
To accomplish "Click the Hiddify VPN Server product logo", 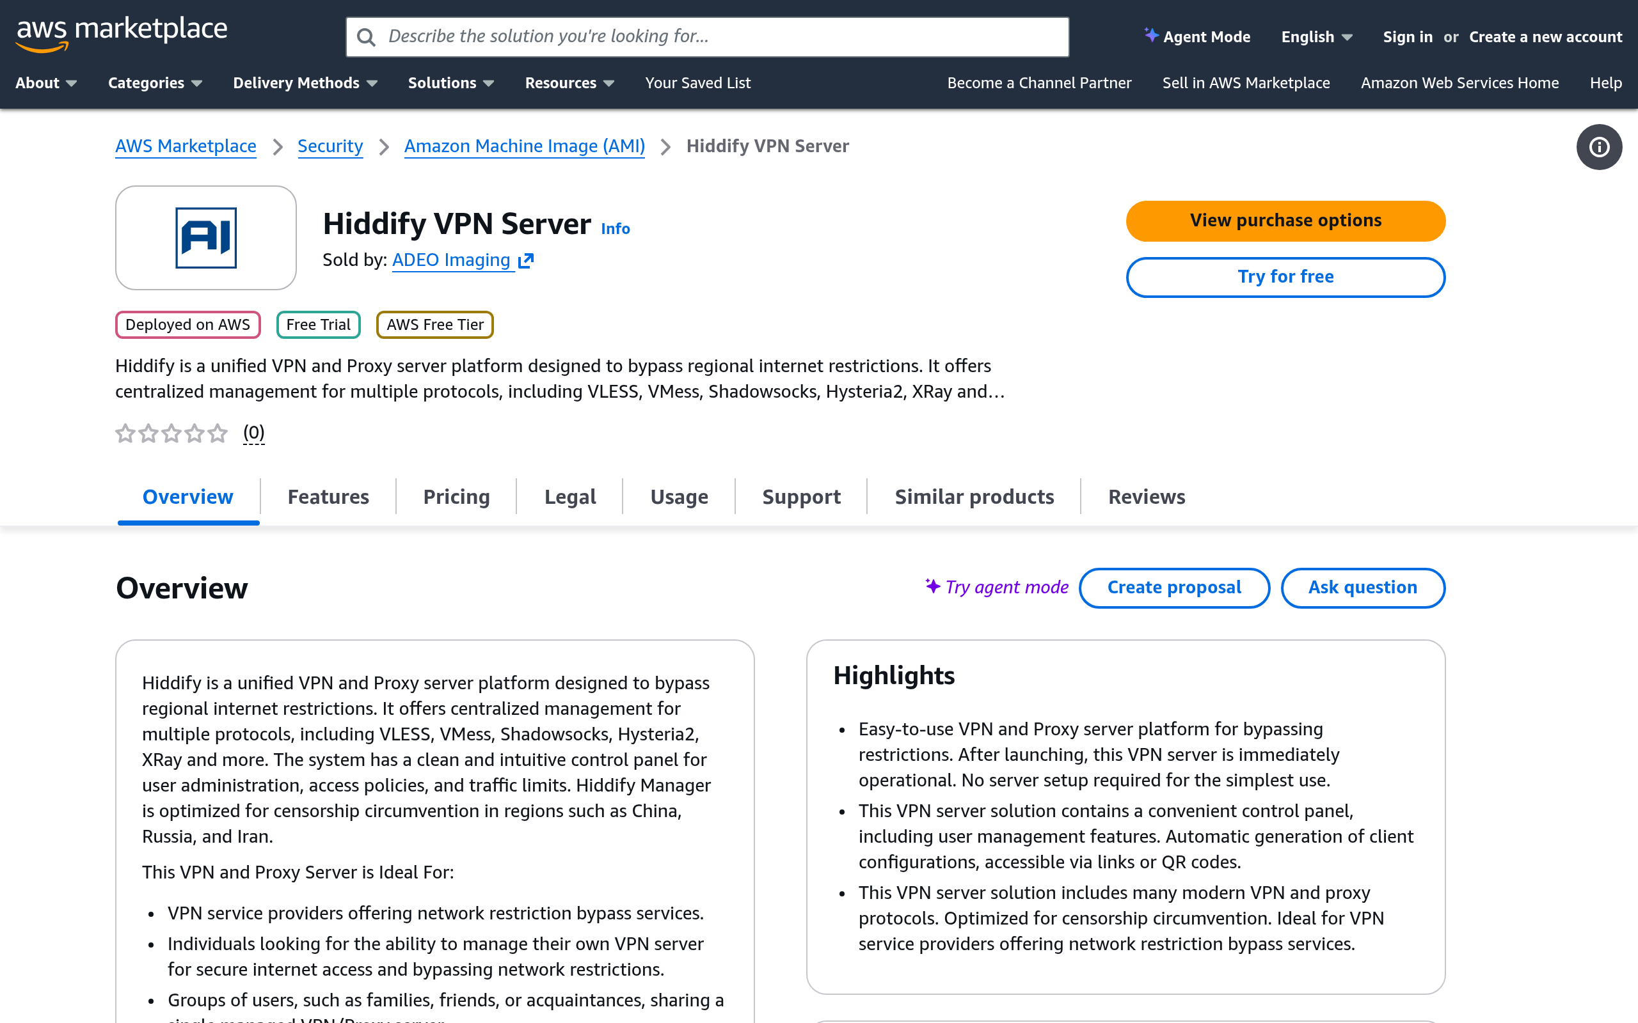I will [205, 237].
